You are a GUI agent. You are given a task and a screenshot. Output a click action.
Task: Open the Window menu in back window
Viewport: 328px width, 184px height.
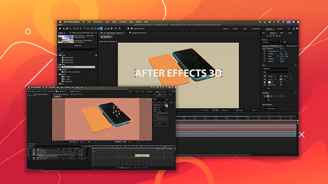[x=138, y=22]
